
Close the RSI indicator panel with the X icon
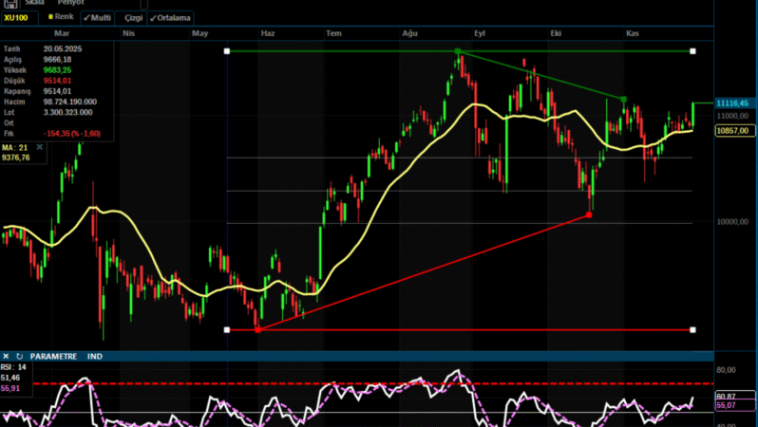(6, 357)
